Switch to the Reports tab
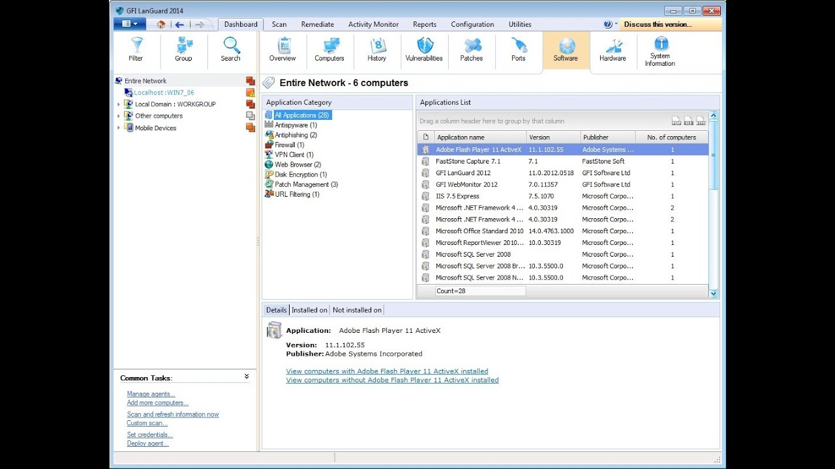Image resolution: width=835 pixels, height=469 pixels. [x=425, y=24]
